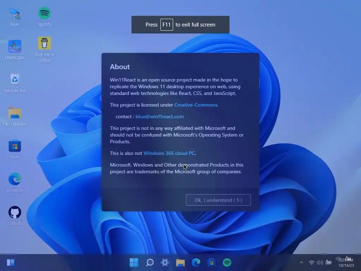Open Settings from the taskbar
This screenshot has width=361, height=271.
165,263
